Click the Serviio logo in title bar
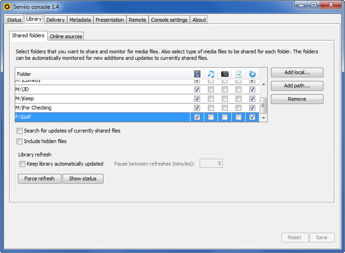345x253 pixels. 7,7
